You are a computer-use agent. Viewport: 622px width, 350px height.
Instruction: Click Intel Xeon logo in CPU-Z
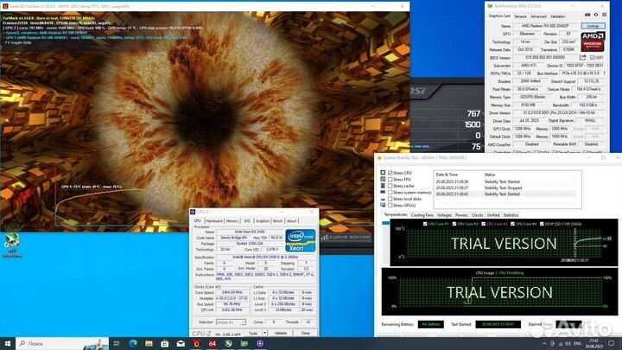[x=301, y=240]
